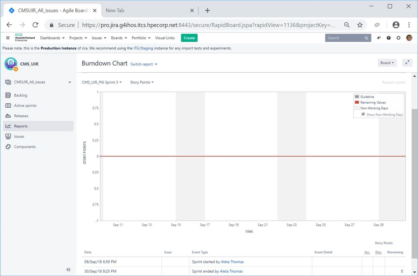Image resolution: width=418 pixels, height=276 pixels.
Task: Click the browser back arrow
Action: [x=9, y=25]
